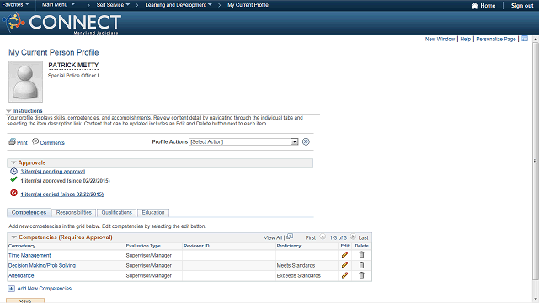Open the Help link
Screen dimensions: 539x303
(x=466, y=39)
